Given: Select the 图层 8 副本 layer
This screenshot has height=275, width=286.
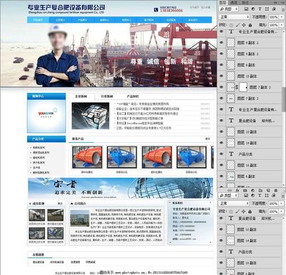Looking at the screenshot, I should (x=254, y=65).
